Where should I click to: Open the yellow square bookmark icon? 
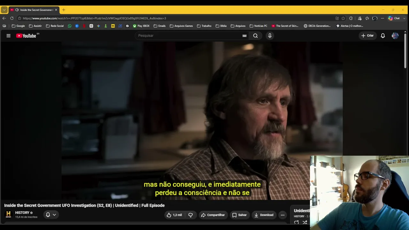pyautogui.click(x=113, y=26)
